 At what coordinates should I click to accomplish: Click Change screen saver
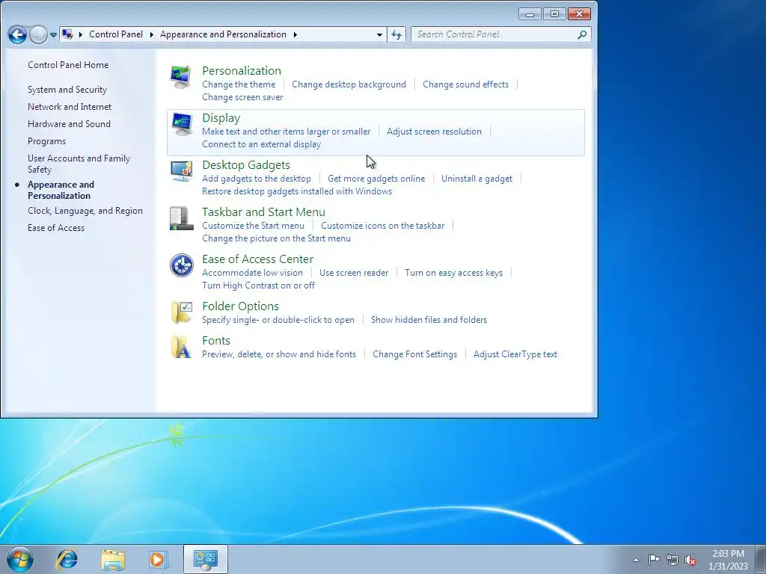pos(242,97)
